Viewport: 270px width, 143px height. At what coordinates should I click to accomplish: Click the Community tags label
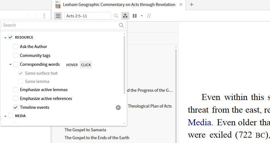[35, 55]
